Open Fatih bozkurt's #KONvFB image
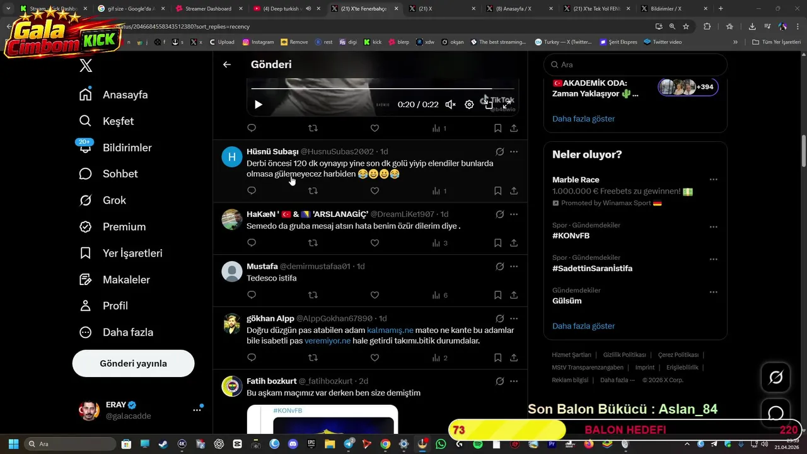The height and width of the screenshot is (454, 807). 322,419
